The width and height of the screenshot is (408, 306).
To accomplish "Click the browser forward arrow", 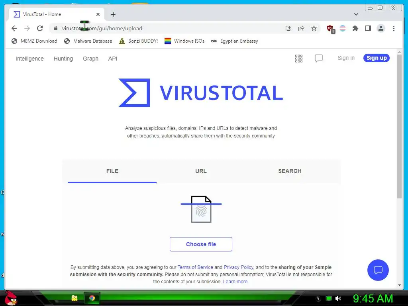I will pos(27,28).
